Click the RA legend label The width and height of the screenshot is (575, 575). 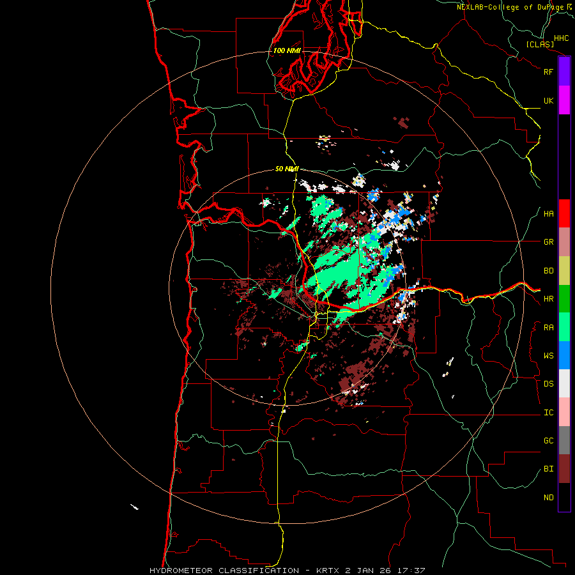(x=548, y=328)
